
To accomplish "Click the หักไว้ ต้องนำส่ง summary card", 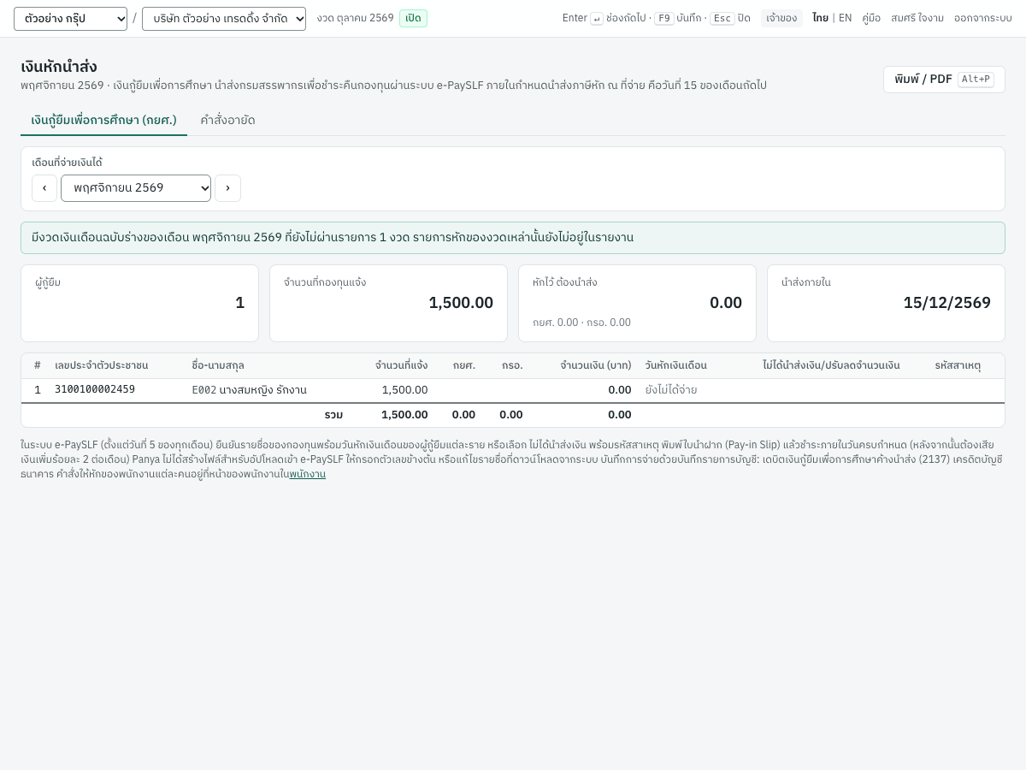I will coord(637,303).
